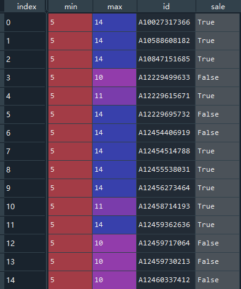Select index row 13
This screenshot has width=241, height=289.
[25, 261]
